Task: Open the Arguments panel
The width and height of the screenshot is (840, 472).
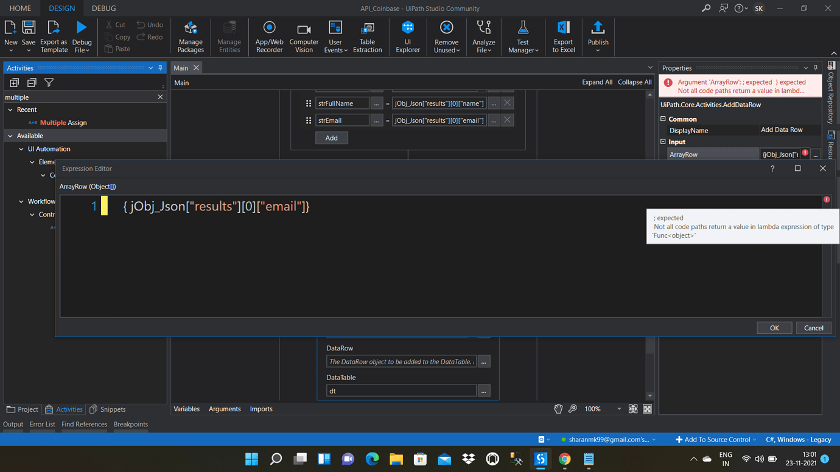Action: 225,409
